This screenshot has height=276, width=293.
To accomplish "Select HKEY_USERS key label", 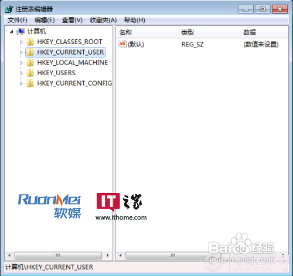I will point(56,73).
